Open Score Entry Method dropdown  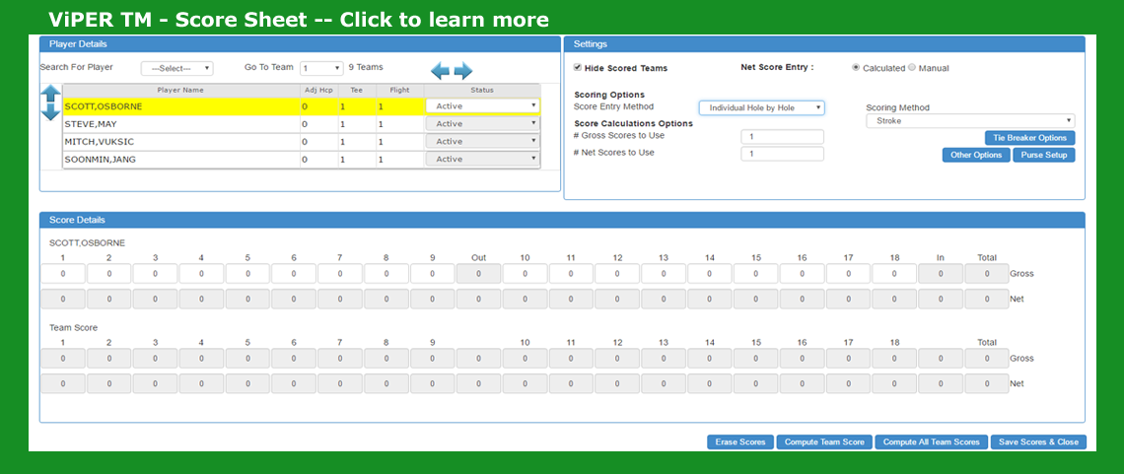tap(762, 107)
